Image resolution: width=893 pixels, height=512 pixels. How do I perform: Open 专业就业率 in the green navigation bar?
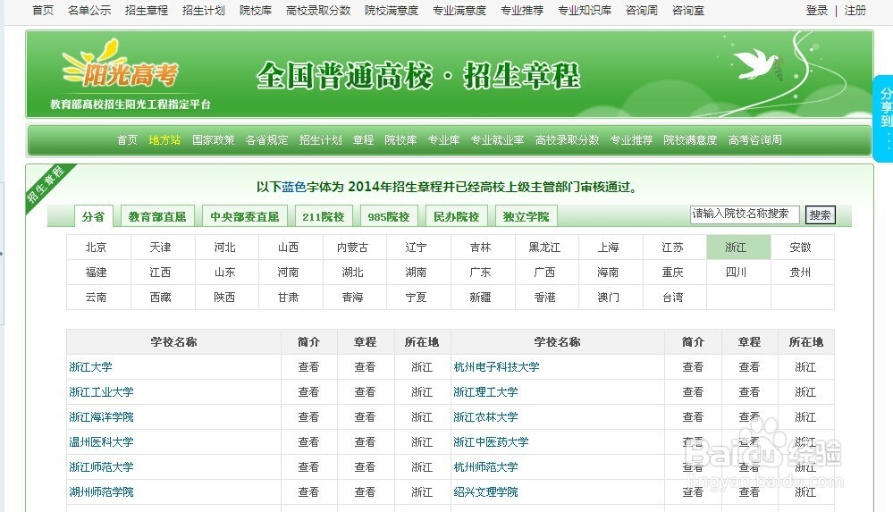click(x=497, y=140)
